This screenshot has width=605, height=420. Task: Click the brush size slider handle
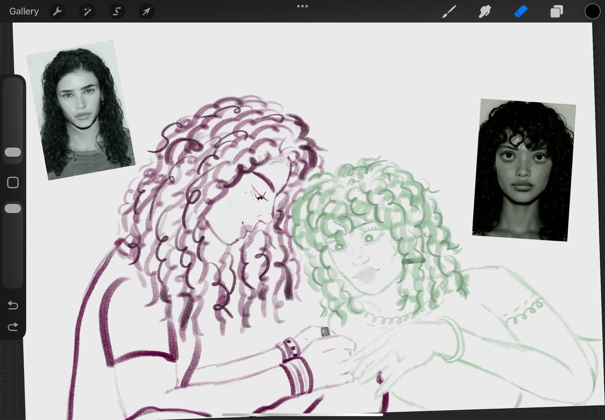(13, 152)
